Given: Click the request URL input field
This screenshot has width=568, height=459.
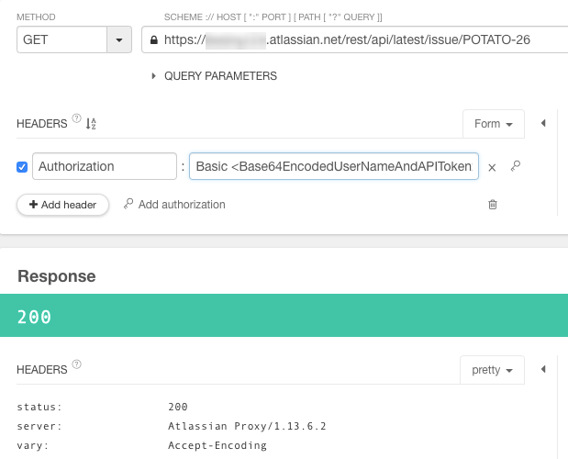Looking at the screenshot, I should pos(355,39).
